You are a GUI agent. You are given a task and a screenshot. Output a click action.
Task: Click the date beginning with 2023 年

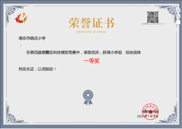point(148,116)
